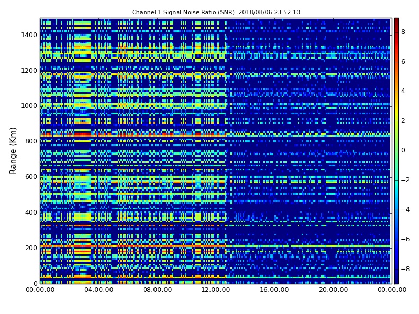Click the 400 range tick label
The width and height of the screenshot is (419, 314).
(x=31, y=212)
